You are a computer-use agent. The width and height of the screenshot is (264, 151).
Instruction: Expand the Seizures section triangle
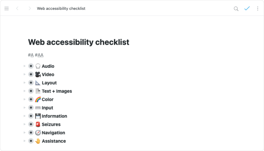point(24,124)
